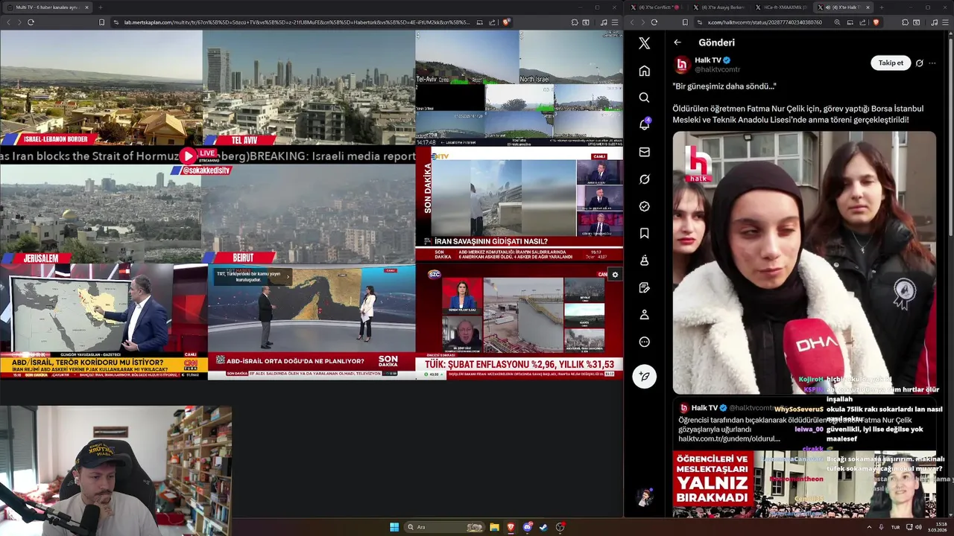Viewport: 954px width, 536px height.
Task: Open OBS from the taskbar
Action: (x=560, y=527)
